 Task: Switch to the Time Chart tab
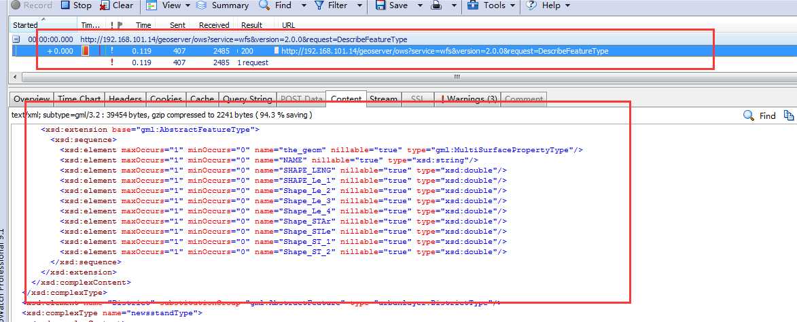(x=79, y=99)
